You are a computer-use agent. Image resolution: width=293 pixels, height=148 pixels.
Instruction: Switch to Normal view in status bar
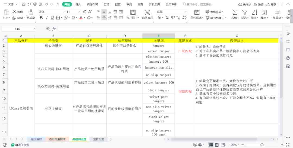(x=211, y=145)
